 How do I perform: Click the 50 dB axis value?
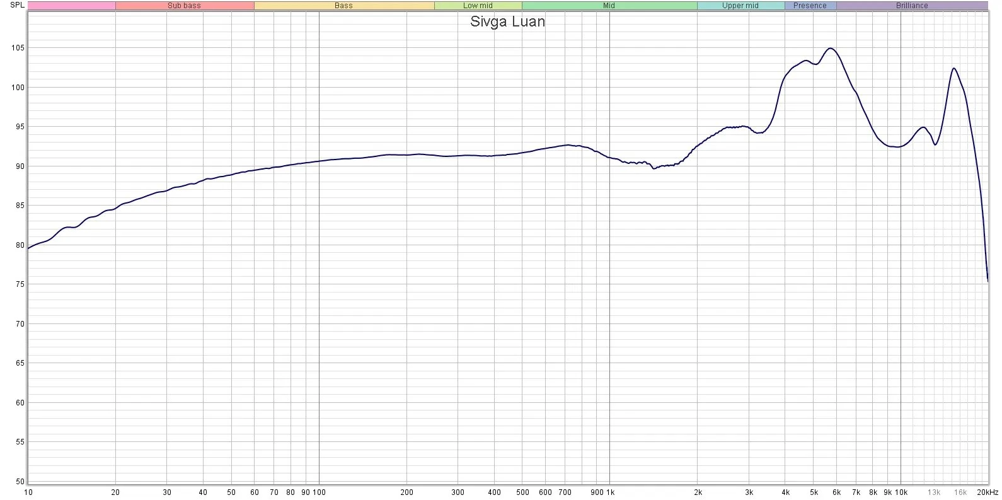pos(20,482)
